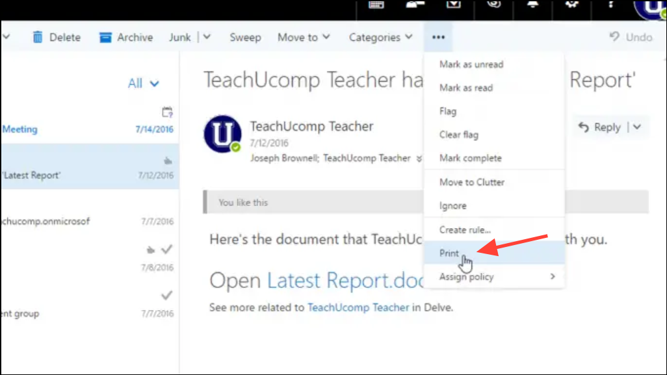The image size is (667, 375).
Task: Click the 7/8/2016 message date
Action: click(x=157, y=267)
